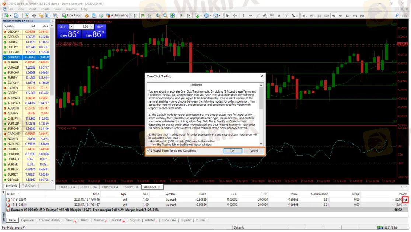Open the File menu
This screenshot has height=232, width=411.
click(11, 9)
